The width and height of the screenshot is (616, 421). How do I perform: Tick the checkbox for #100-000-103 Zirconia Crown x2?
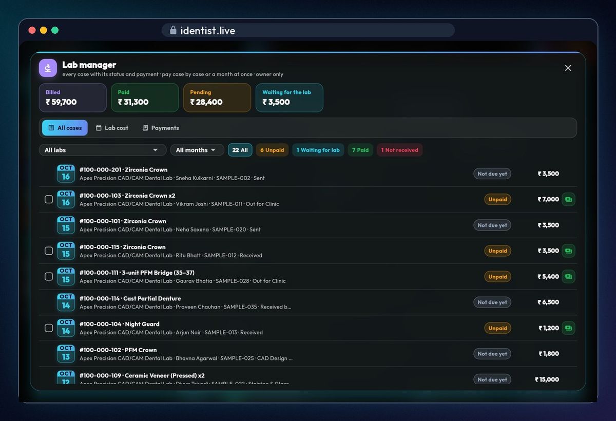tap(49, 199)
